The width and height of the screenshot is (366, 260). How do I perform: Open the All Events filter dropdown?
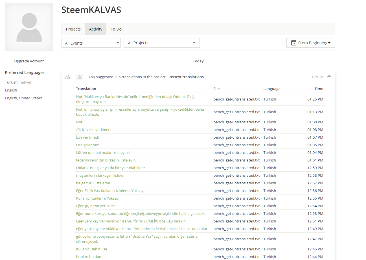click(91, 43)
